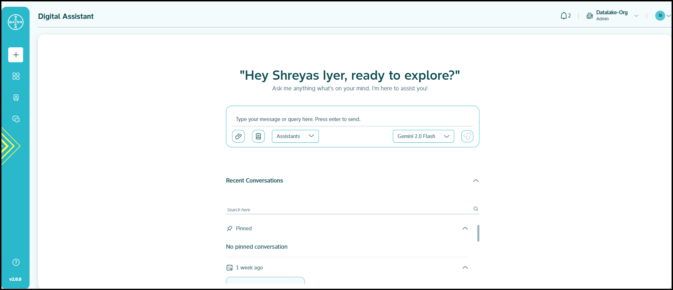Image resolution: width=673 pixels, height=290 pixels.
Task: Click the message query input field
Action: tap(352, 119)
